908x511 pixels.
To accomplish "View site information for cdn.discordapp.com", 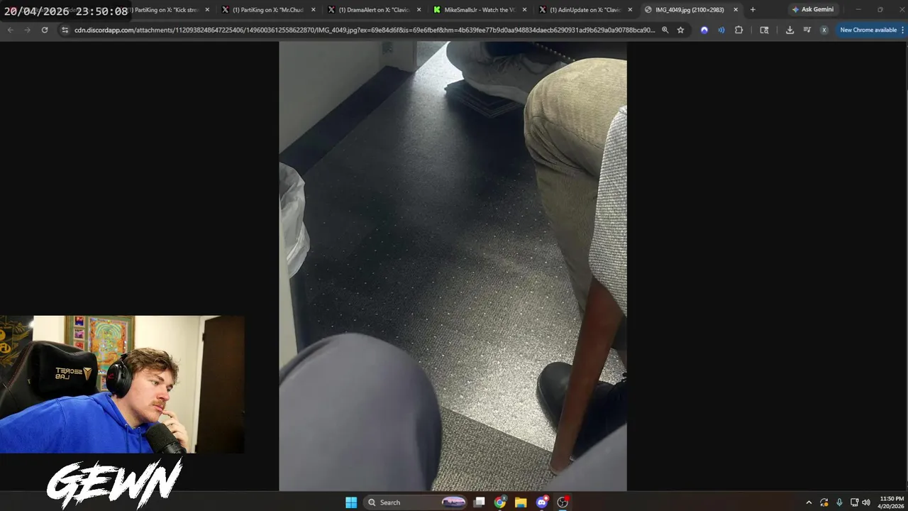I will pyautogui.click(x=65, y=30).
